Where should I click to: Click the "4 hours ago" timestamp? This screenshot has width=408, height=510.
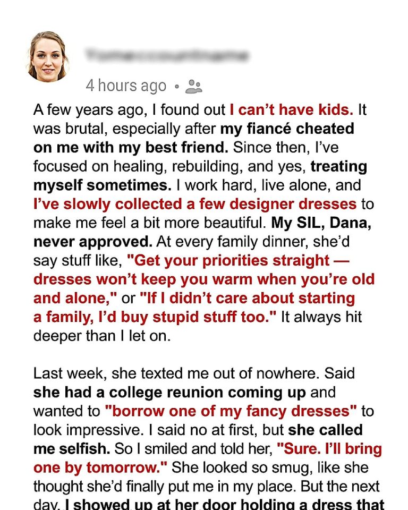pyautogui.click(x=125, y=86)
